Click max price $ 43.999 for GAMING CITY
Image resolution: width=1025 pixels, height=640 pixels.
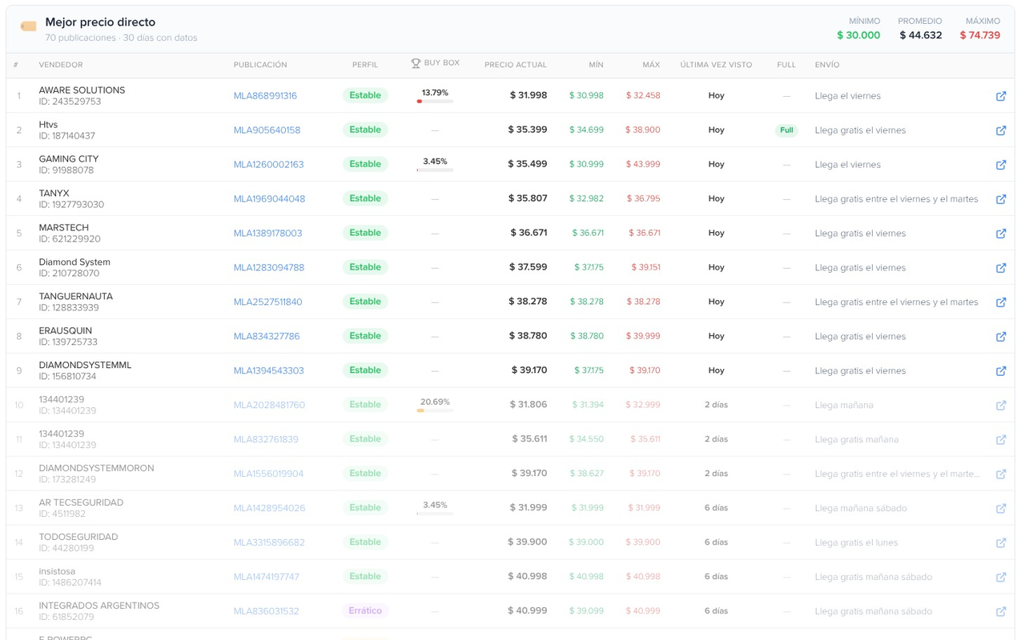[643, 165]
